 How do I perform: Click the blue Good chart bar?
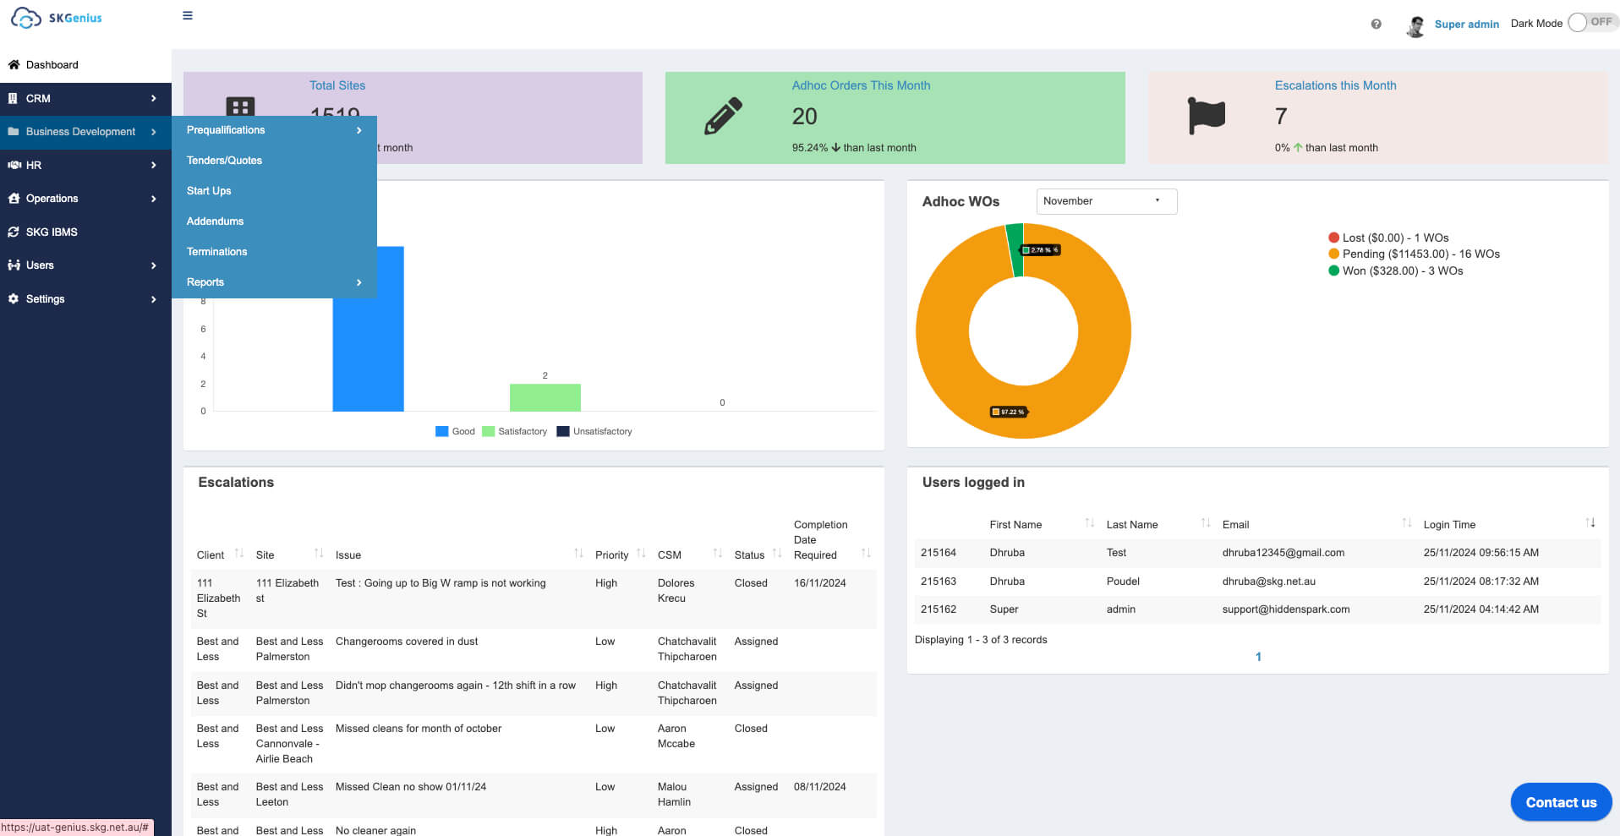(x=368, y=329)
